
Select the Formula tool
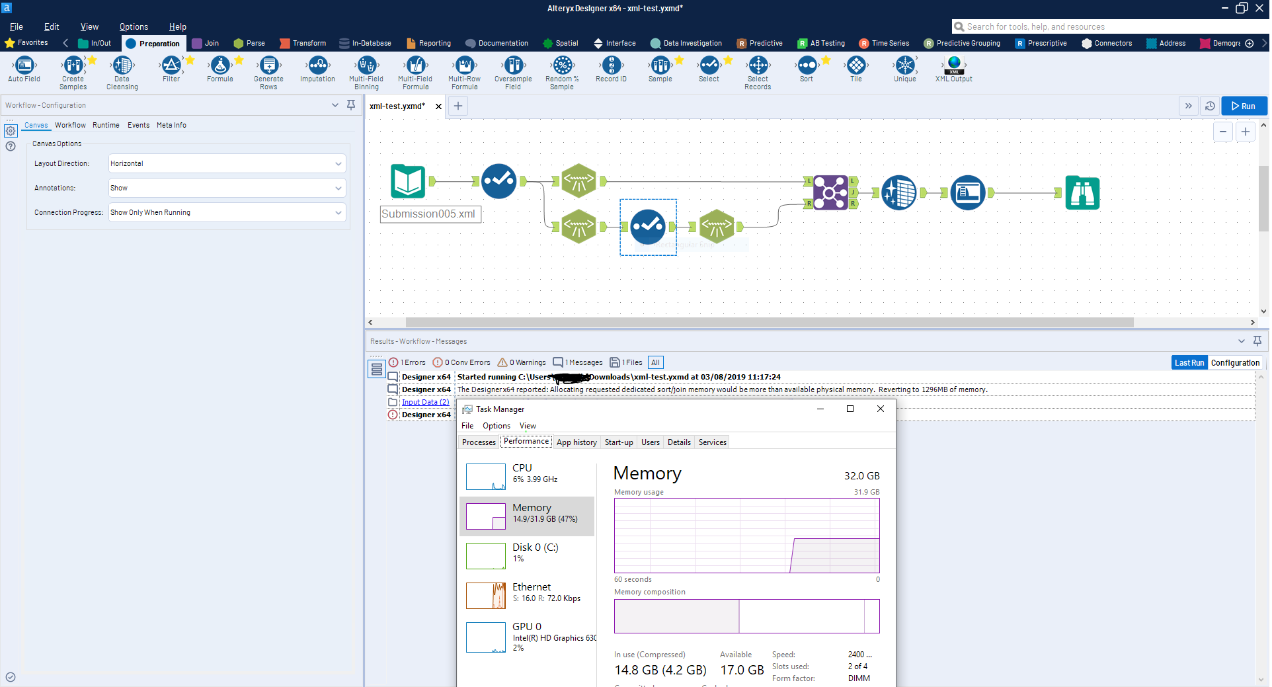[220, 69]
